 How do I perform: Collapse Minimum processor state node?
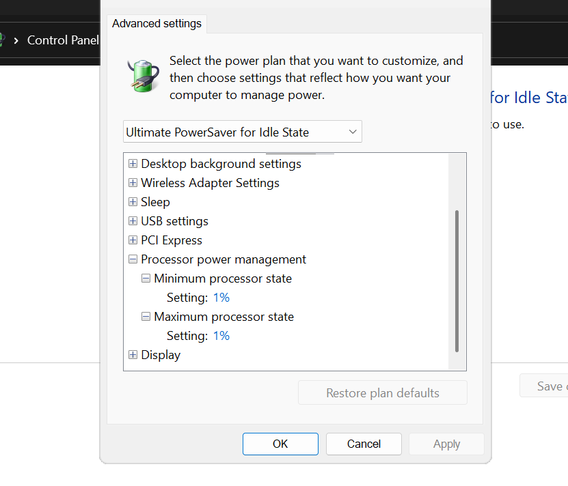pyautogui.click(x=146, y=278)
